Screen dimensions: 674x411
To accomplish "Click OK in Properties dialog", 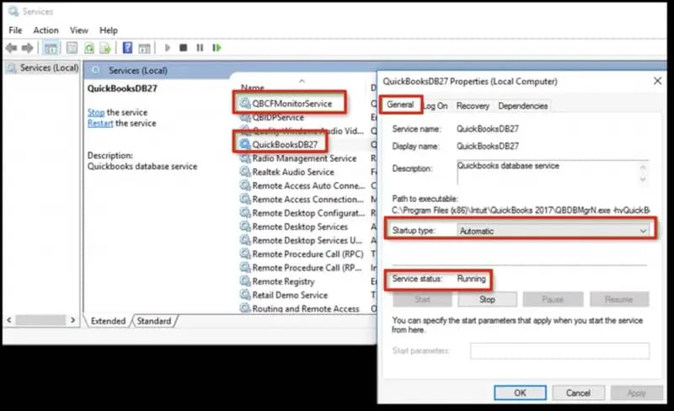I will coord(520,393).
